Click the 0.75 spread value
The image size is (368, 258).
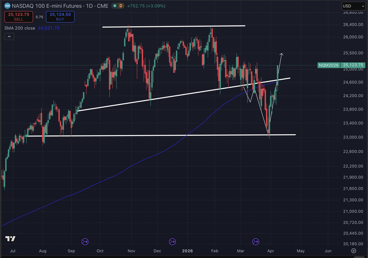[39, 17]
